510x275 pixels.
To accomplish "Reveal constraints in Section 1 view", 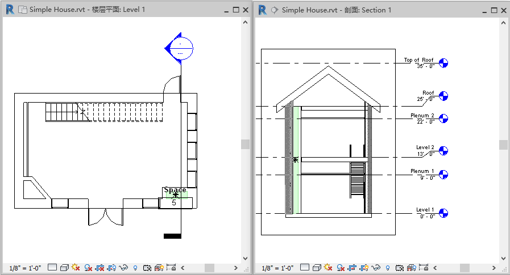I will click(x=424, y=268).
